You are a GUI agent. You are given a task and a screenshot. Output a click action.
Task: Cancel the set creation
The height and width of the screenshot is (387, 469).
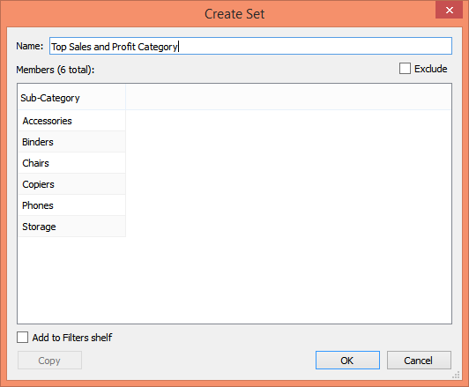pos(419,360)
